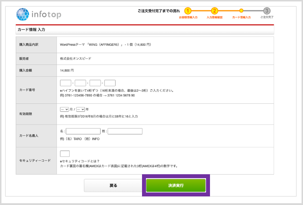Focus the security code input box
Image resolution: width=303 pixels, height=205 pixels.
[x=65, y=153]
